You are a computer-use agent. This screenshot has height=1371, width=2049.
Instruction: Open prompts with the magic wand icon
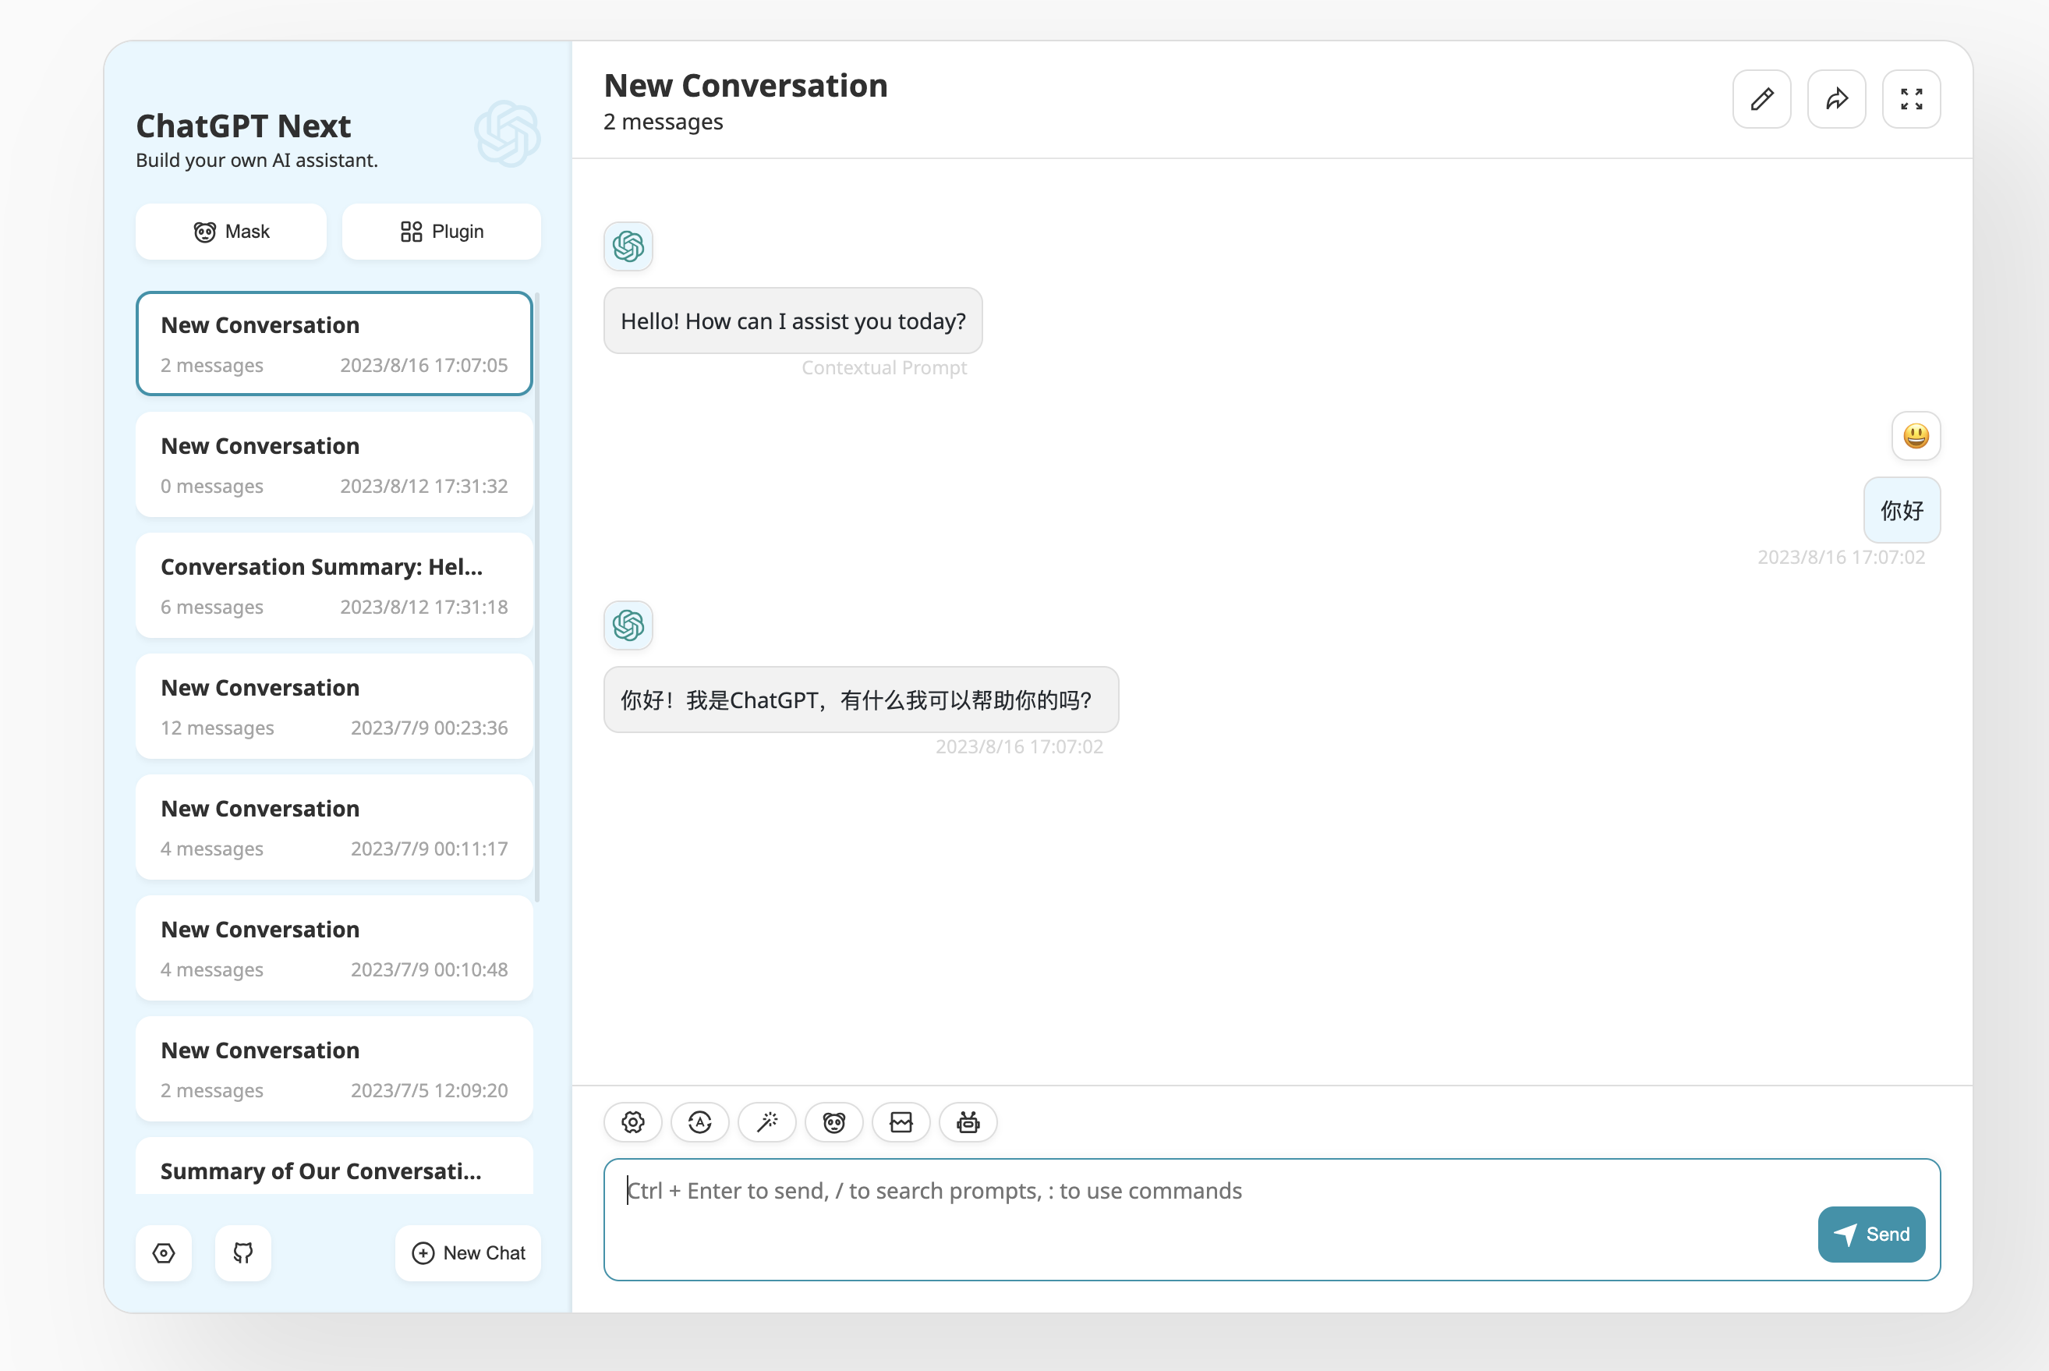pyautogui.click(x=766, y=1121)
